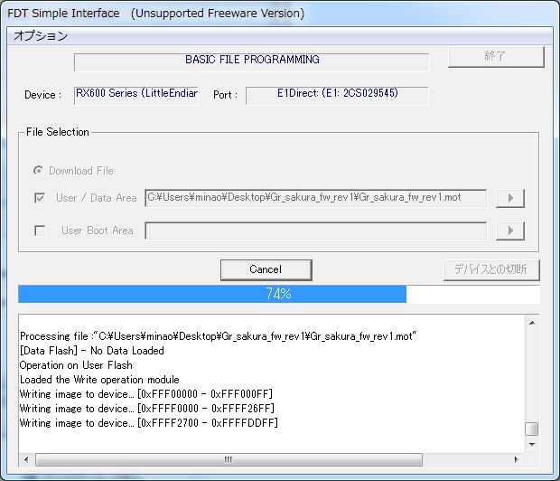Click the 'Processing file' log line
The image size is (560, 481).
click(219, 336)
